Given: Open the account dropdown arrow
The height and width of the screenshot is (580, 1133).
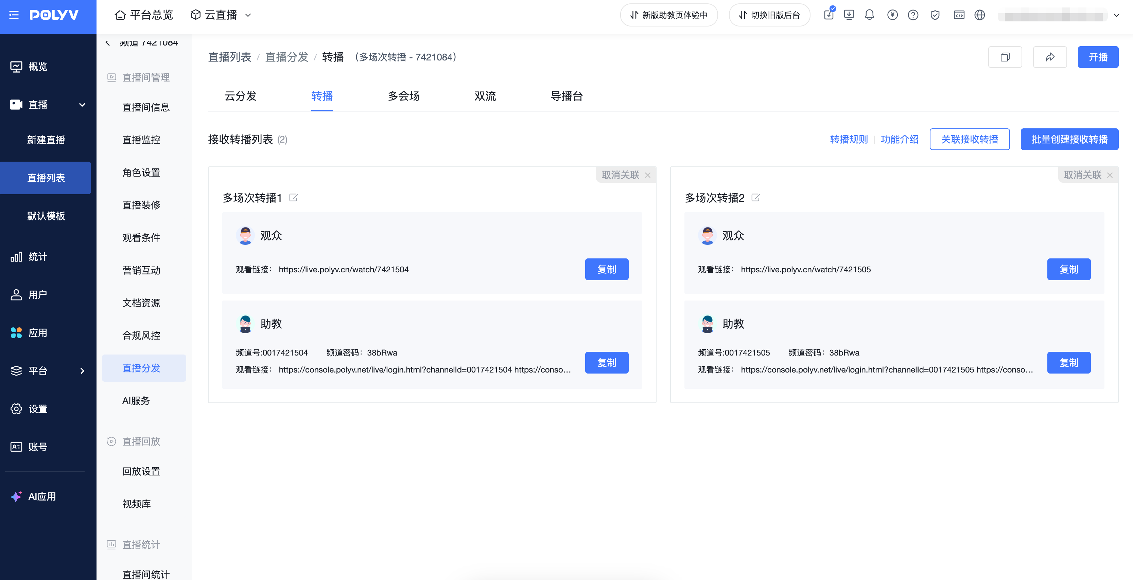Looking at the screenshot, I should 1116,15.
